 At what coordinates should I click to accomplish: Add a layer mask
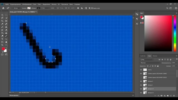point(161,96)
